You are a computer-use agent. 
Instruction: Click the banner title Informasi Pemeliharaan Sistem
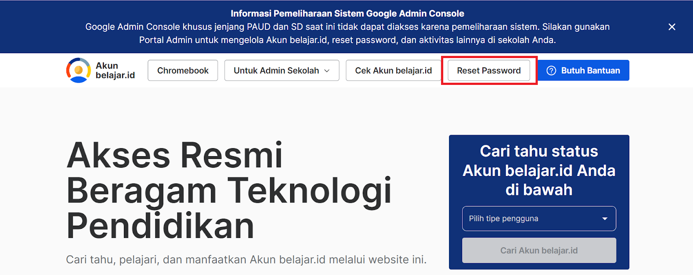click(x=347, y=14)
